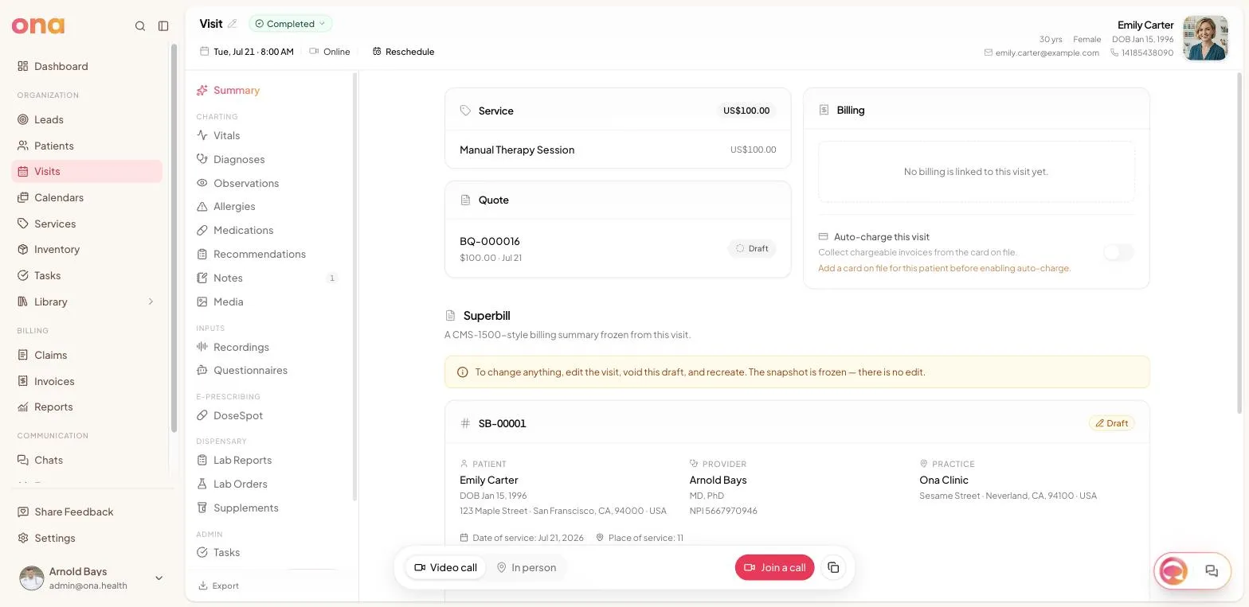This screenshot has width=1249, height=607.
Task: Select Video call mode
Action: point(446,567)
